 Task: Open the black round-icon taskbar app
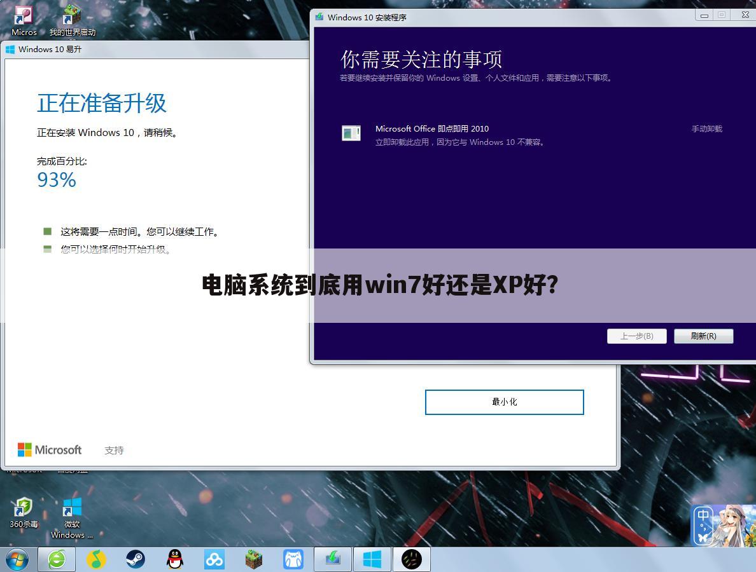coord(411,559)
